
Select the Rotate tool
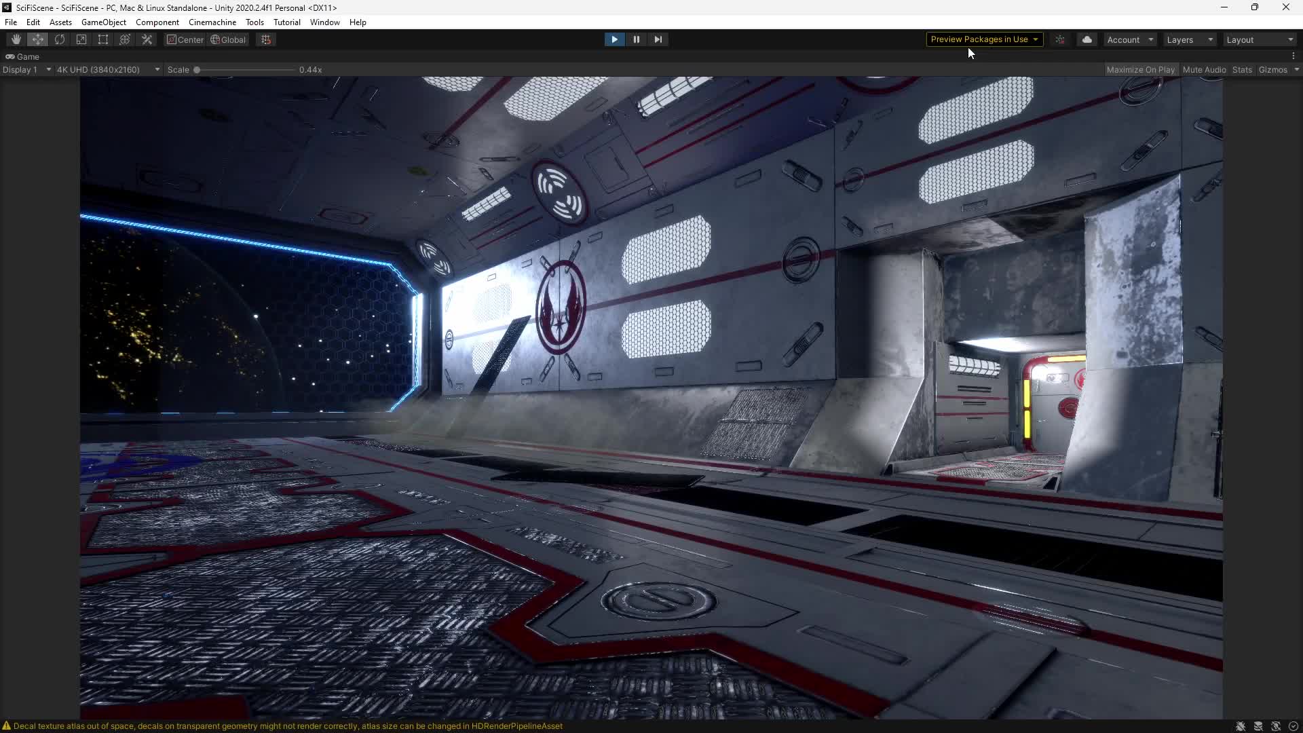pyautogui.click(x=60, y=39)
